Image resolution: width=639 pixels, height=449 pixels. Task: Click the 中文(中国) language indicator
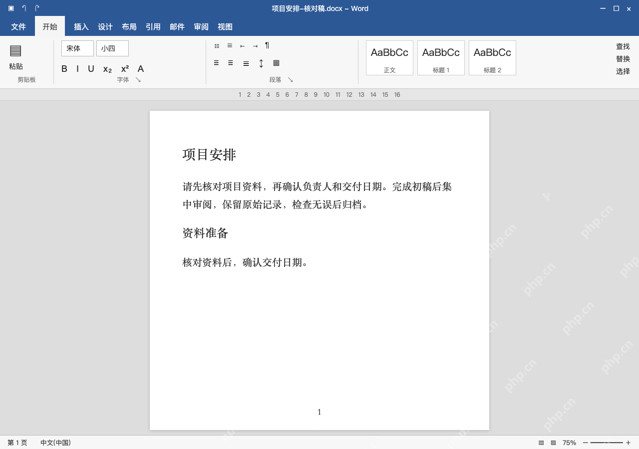55,443
